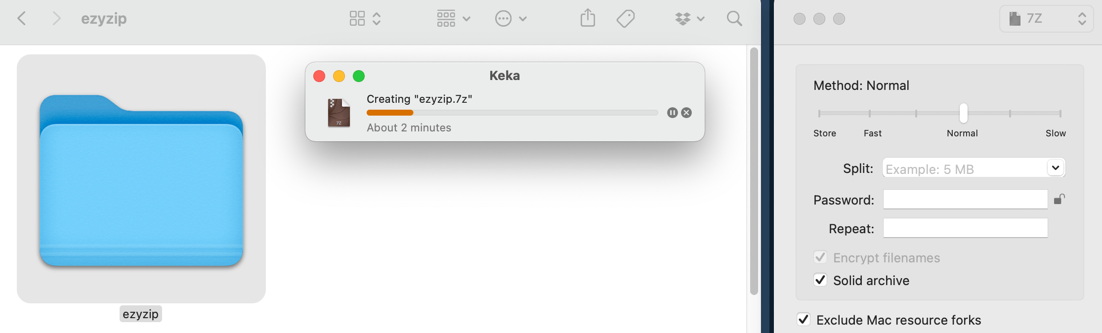The image size is (1102, 333).
Task: Click the Finder Tags icon
Action: pyautogui.click(x=626, y=19)
